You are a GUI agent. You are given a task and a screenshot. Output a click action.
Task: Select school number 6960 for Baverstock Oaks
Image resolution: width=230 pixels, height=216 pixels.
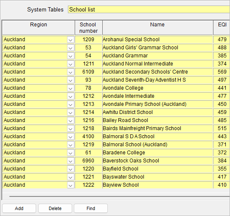click(x=88, y=161)
